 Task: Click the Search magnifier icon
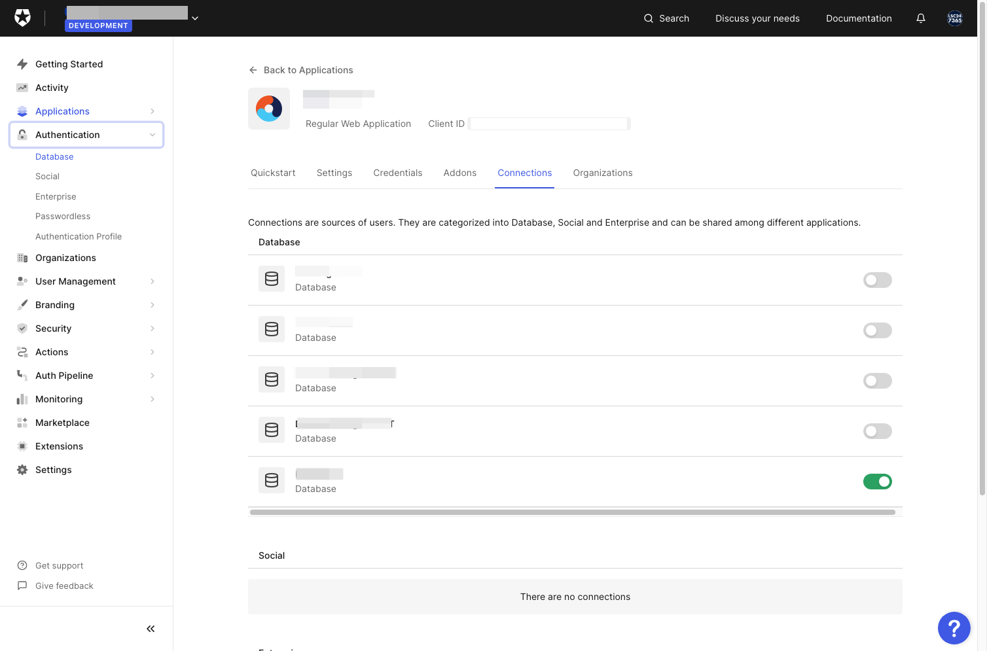coord(649,18)
